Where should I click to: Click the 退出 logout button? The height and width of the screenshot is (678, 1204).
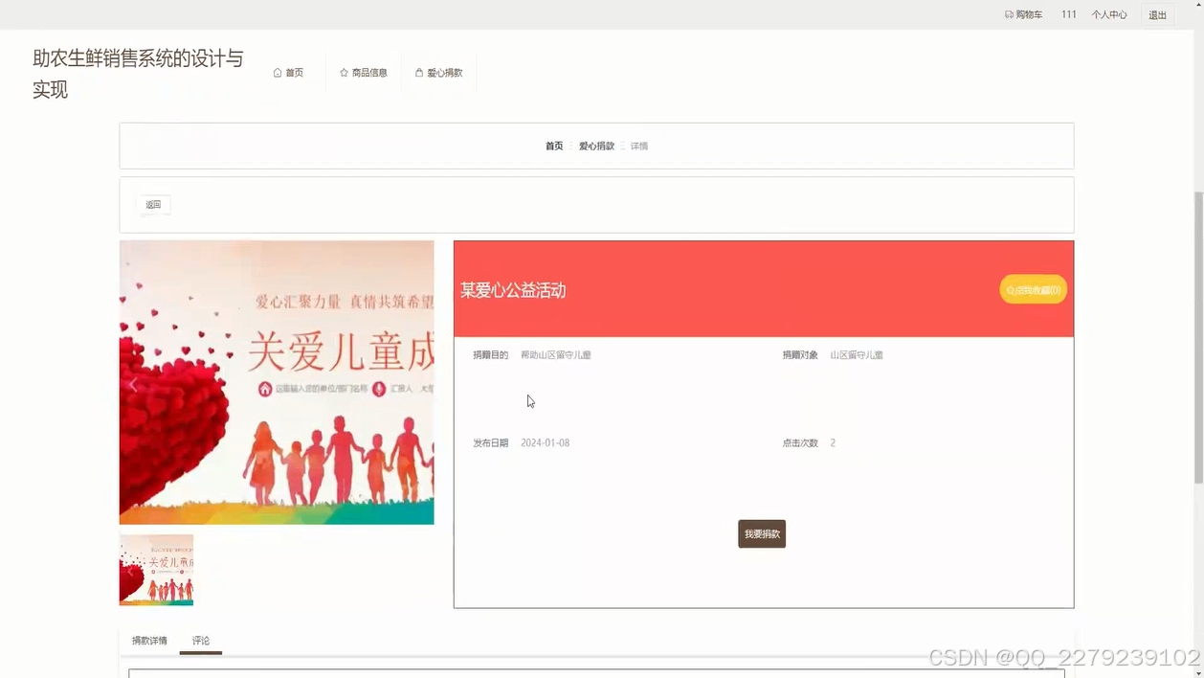click(1157, 14)
